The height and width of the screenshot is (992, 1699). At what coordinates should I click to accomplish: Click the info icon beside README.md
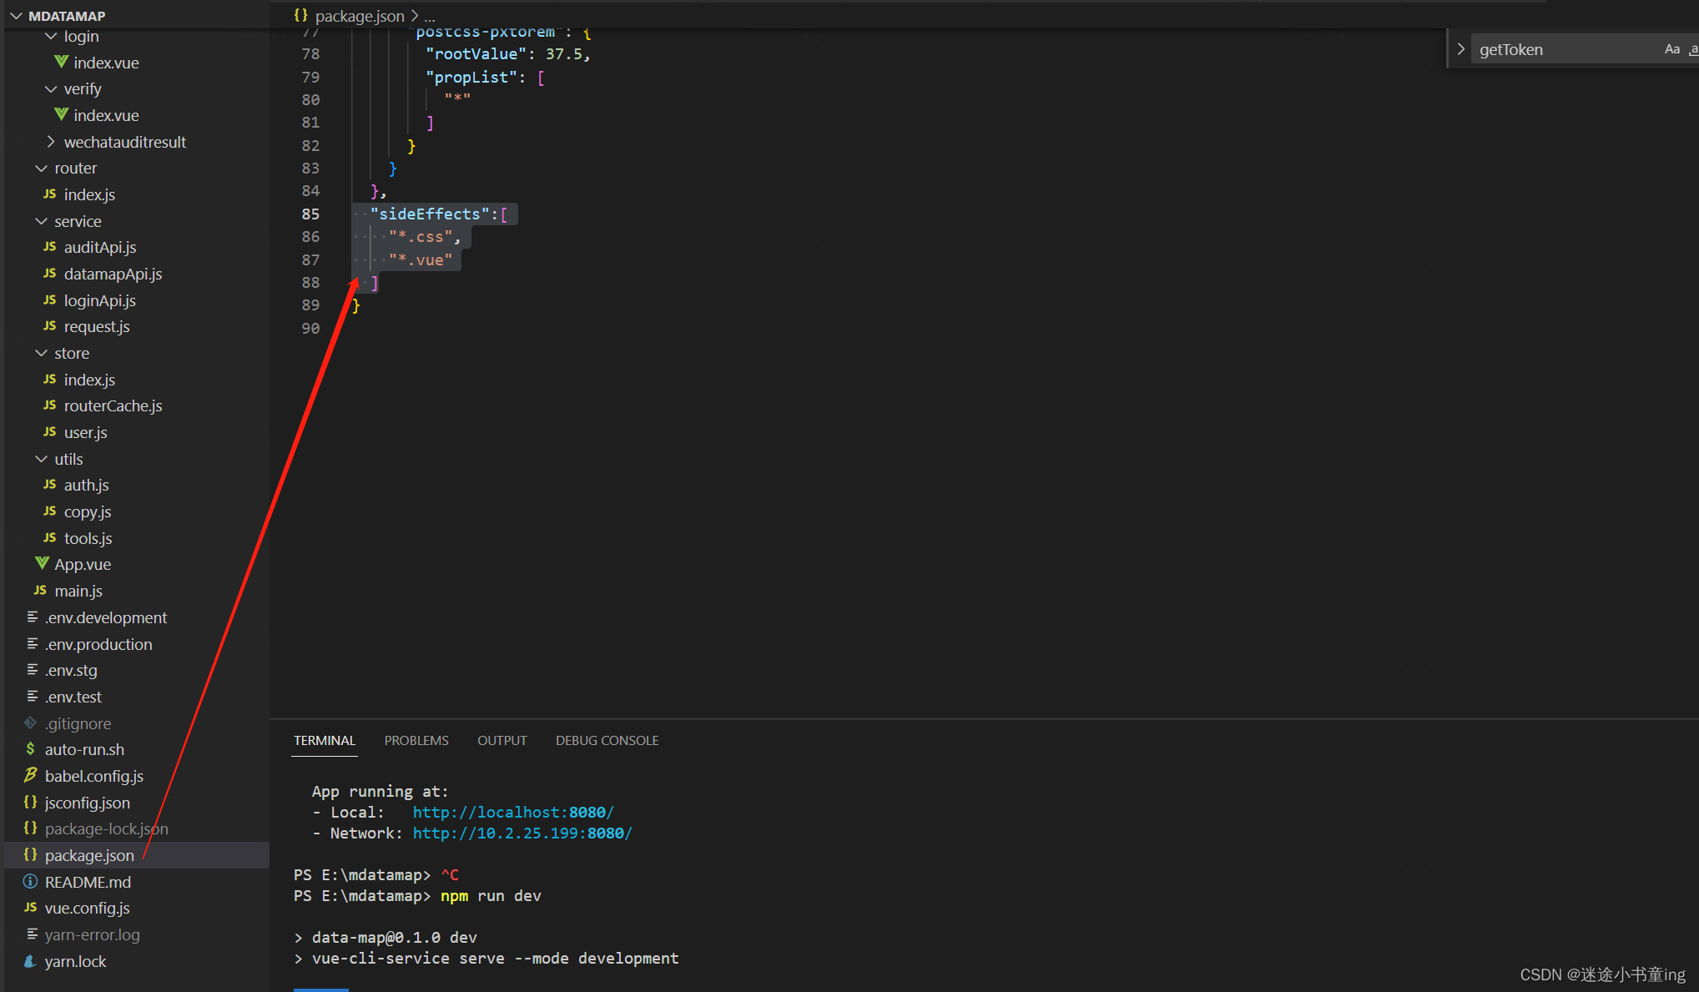pos(31,882)
